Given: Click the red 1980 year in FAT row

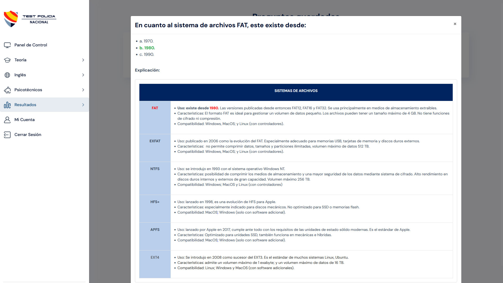Looking at the screenshot, I should point(214,108).
